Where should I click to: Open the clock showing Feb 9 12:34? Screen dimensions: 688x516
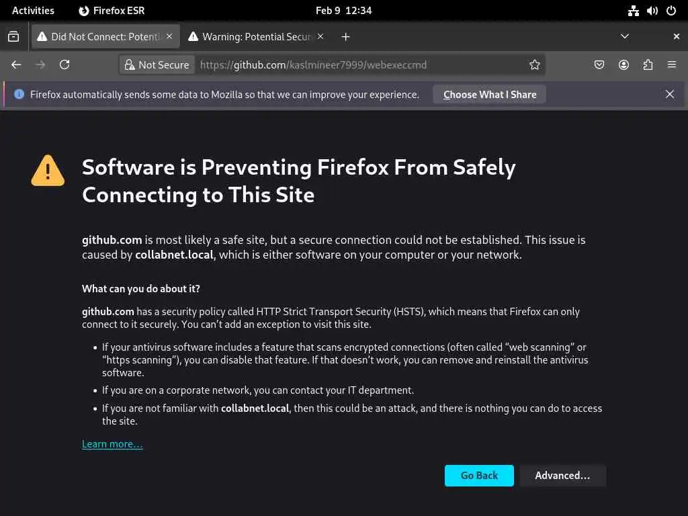pyautogui.click(x=343, y=11)
